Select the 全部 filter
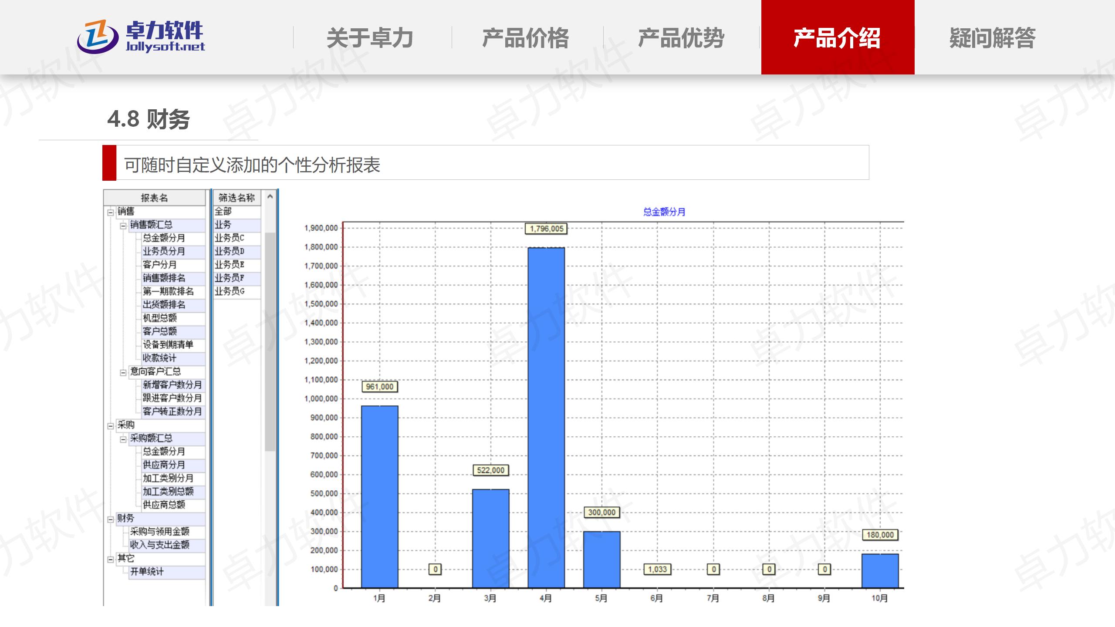Screen dimensions: 1115x627 (237, 212)
